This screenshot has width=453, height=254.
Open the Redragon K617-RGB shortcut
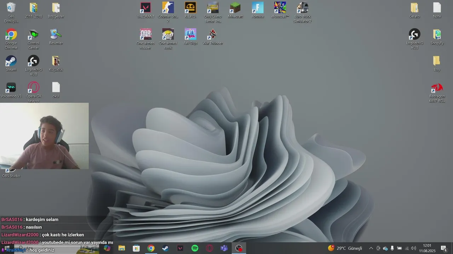coord(437,92)
